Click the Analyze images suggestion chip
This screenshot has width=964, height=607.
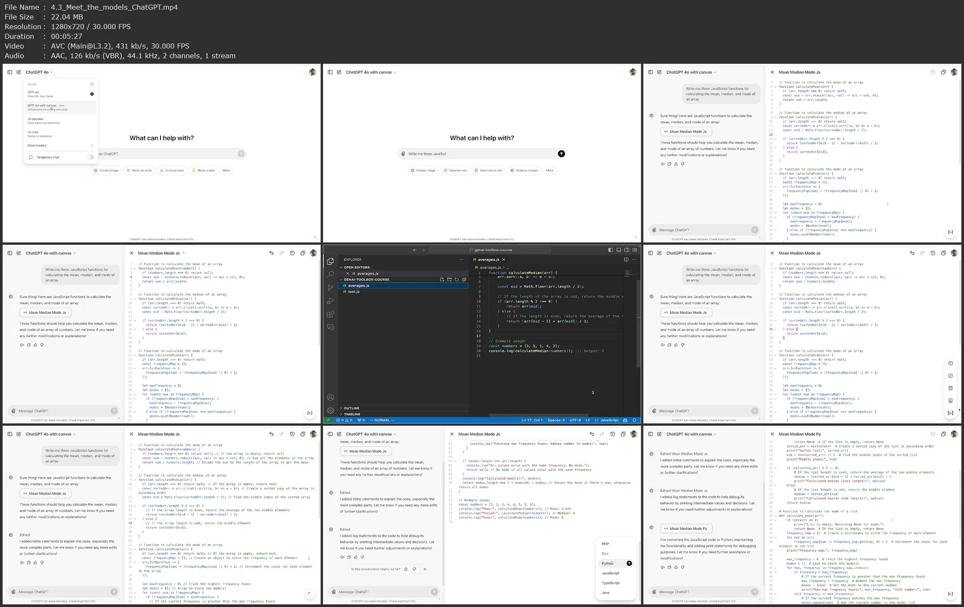coord(524,170)
